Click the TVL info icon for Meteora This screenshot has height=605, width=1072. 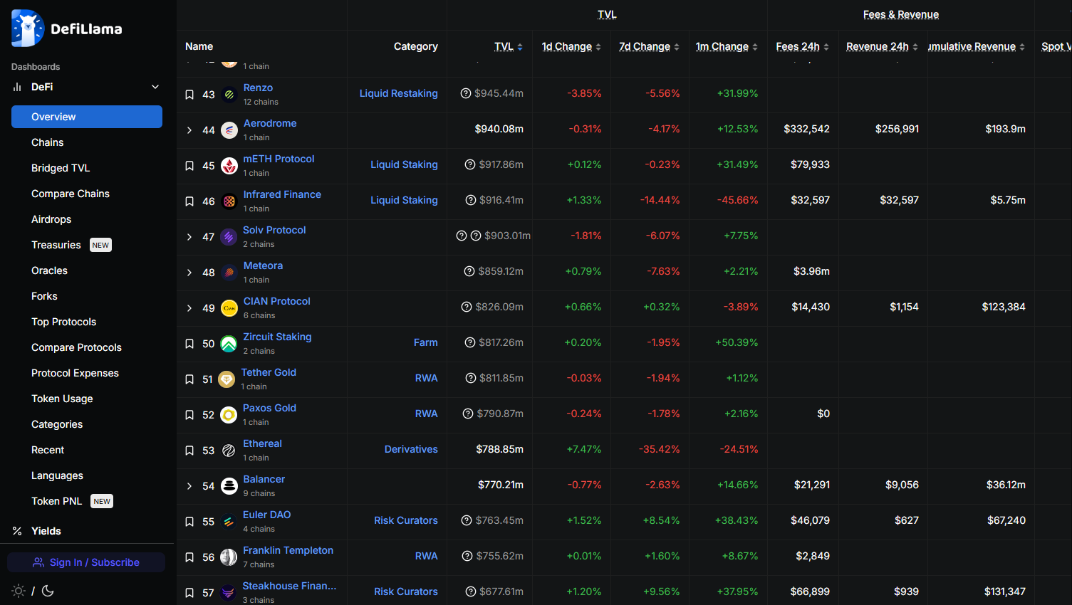[x=469, y=271]
